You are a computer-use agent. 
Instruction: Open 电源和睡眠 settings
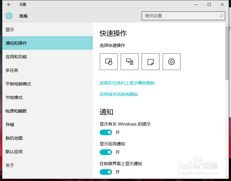48,111
